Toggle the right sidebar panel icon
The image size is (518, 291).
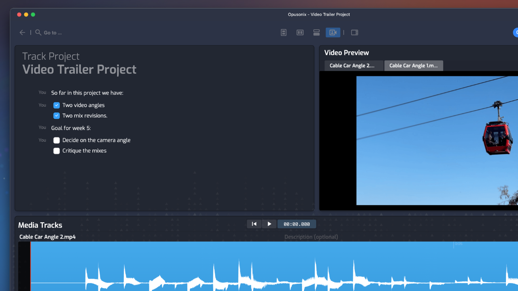(355, 33)
